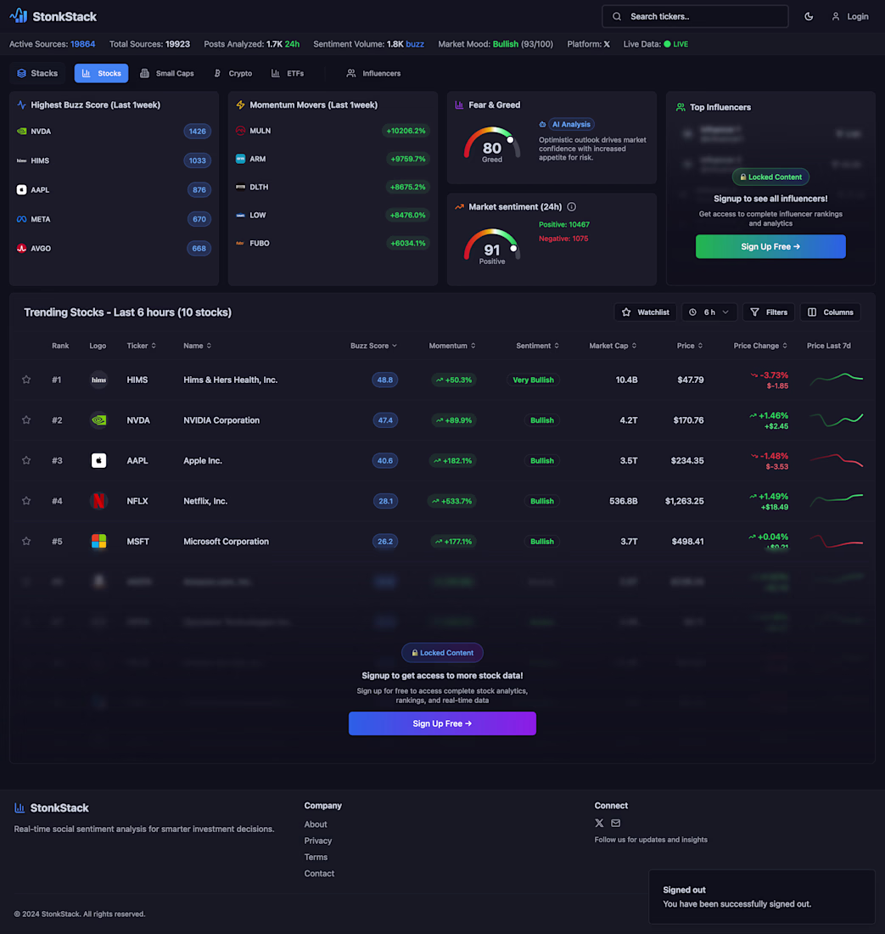Toggle watchlist star for NVDA

(26, 420)
